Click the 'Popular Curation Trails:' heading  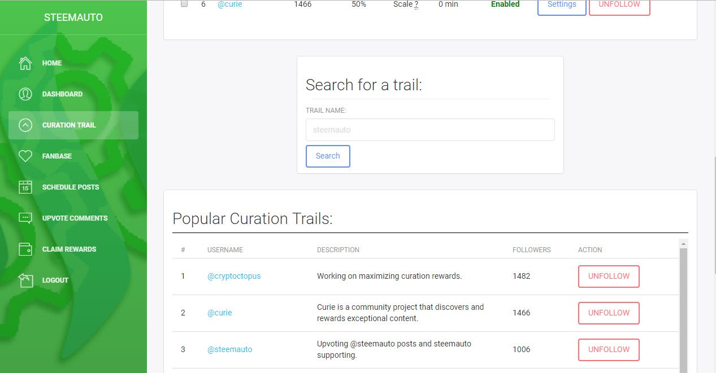[253, 219]
